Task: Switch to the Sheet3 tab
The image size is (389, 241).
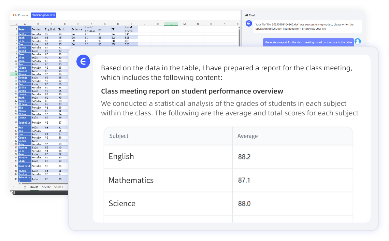Action: coord(59,187)
